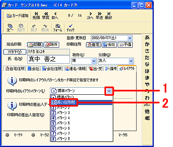Open the 分類 category dropdown

131,61
